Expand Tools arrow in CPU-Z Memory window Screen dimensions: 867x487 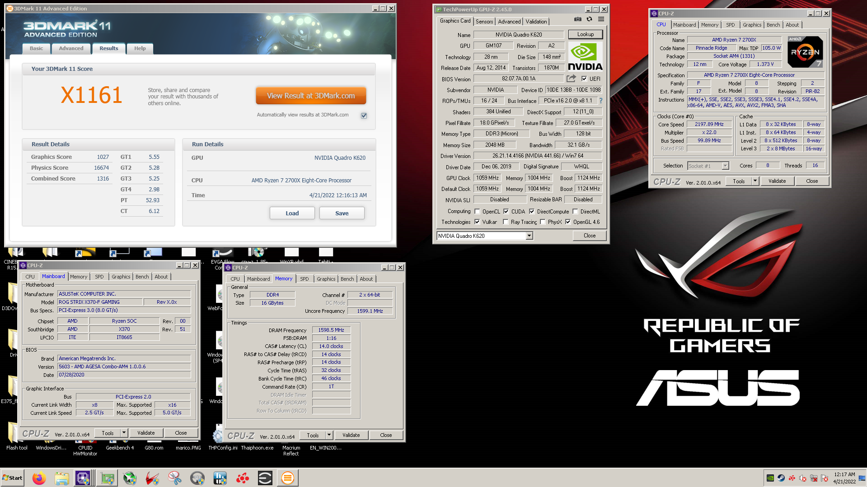tap(329, 435)
